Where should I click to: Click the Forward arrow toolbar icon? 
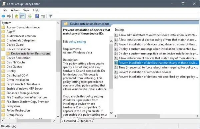point(9,16)
